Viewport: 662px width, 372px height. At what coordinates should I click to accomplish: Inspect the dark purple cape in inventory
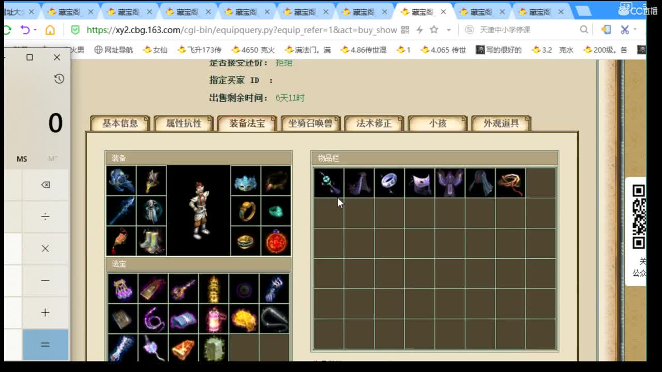tap(359, 183)
